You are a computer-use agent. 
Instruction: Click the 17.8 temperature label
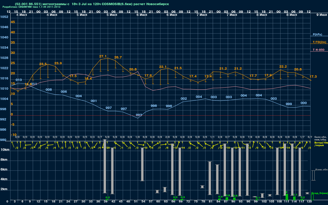pyautogui.click(x=148, y=76)
